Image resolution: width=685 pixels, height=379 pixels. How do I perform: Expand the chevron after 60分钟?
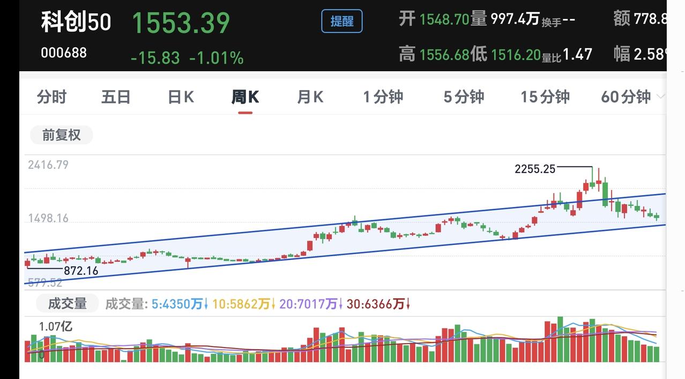(660, 97)
